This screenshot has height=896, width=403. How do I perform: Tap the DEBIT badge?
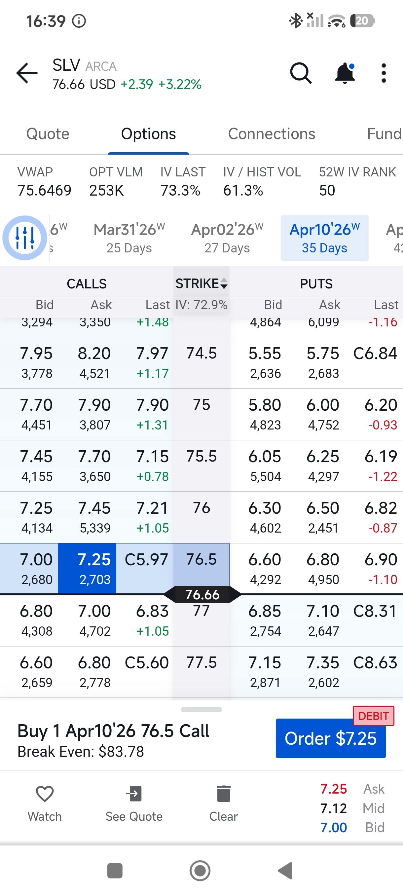pos(374,716)
